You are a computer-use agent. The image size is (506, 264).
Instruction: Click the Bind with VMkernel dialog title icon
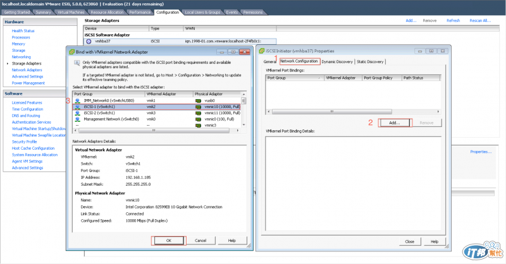[71, 52]
